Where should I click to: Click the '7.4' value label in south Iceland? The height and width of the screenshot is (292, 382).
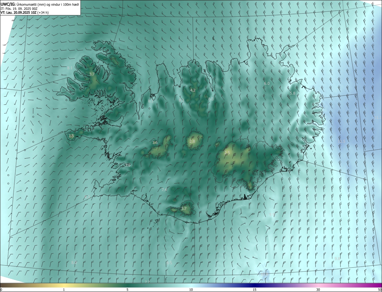(x=164, y=190)
